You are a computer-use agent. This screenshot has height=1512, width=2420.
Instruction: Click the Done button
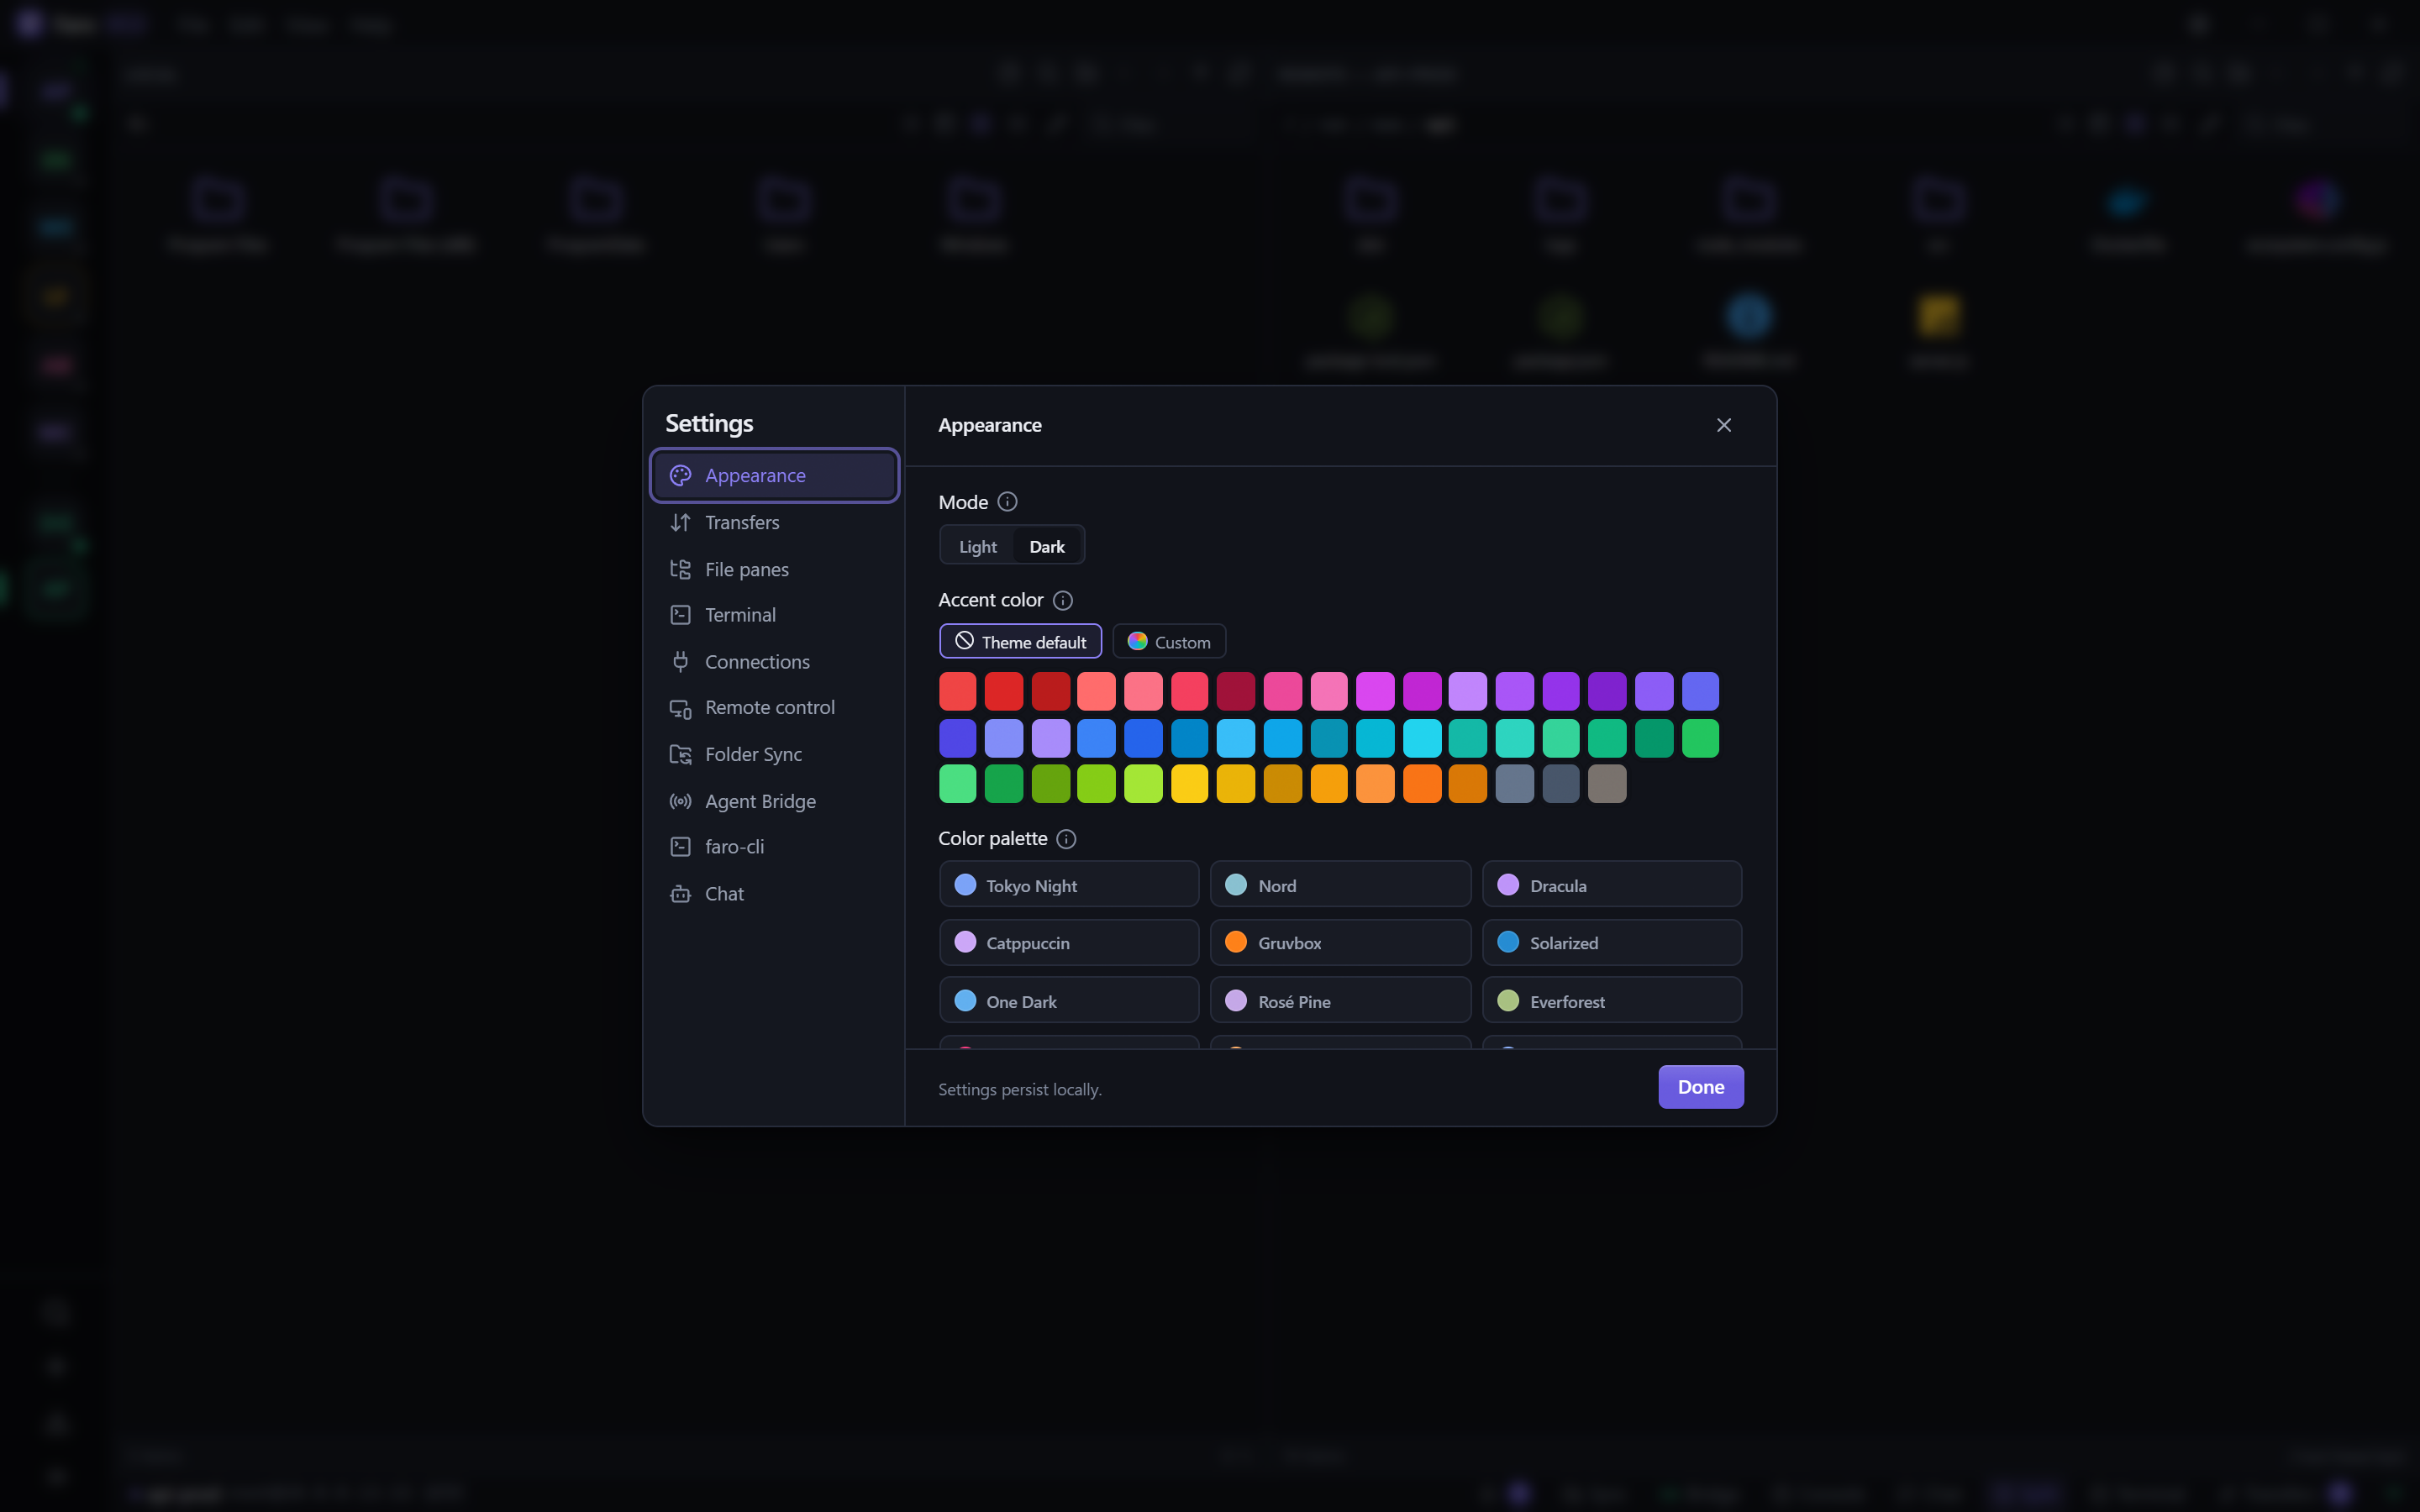click(1700, 1087)
